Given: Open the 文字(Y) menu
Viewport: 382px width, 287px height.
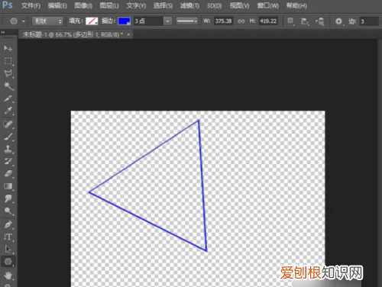Looking at the screenshot, I should tap(136, 5).
